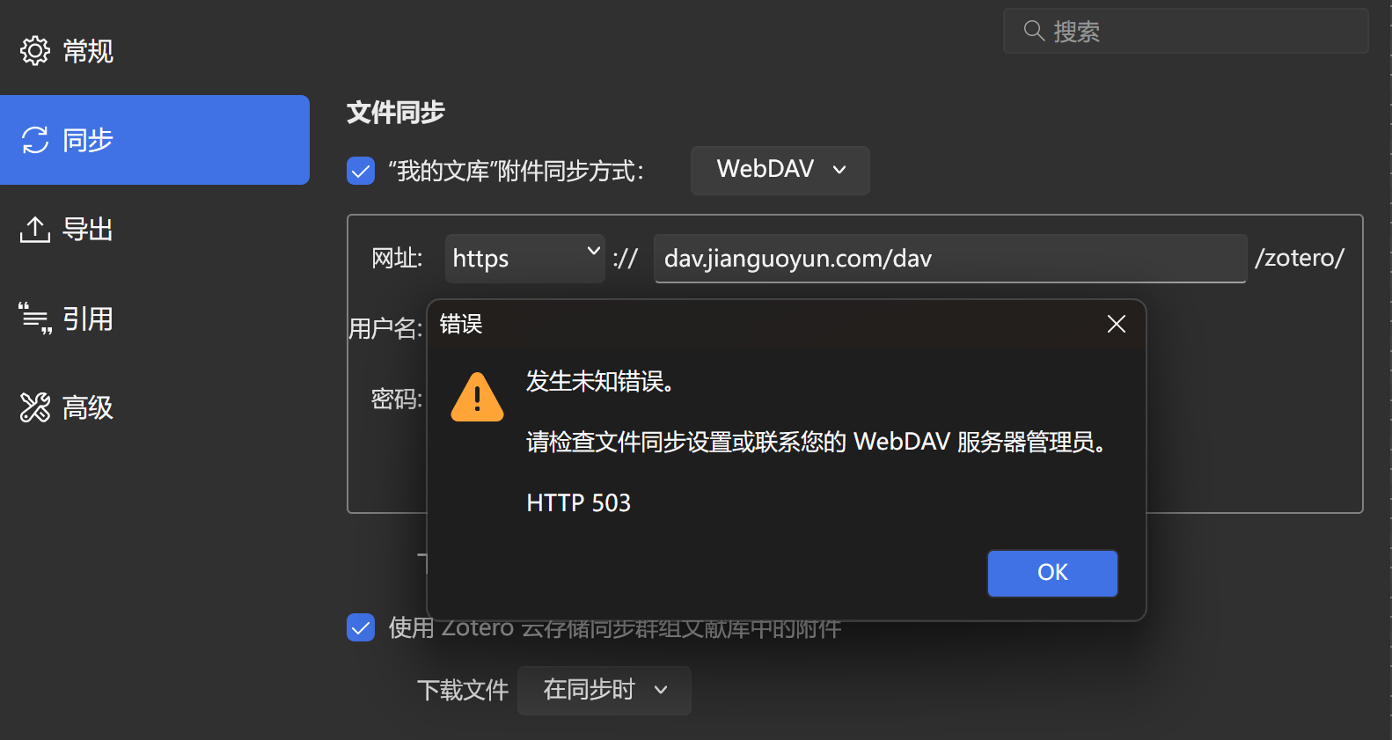1392x740 pixels.
Task: Focus the 搜索 preferences search field
Action: coord(1186,32)
